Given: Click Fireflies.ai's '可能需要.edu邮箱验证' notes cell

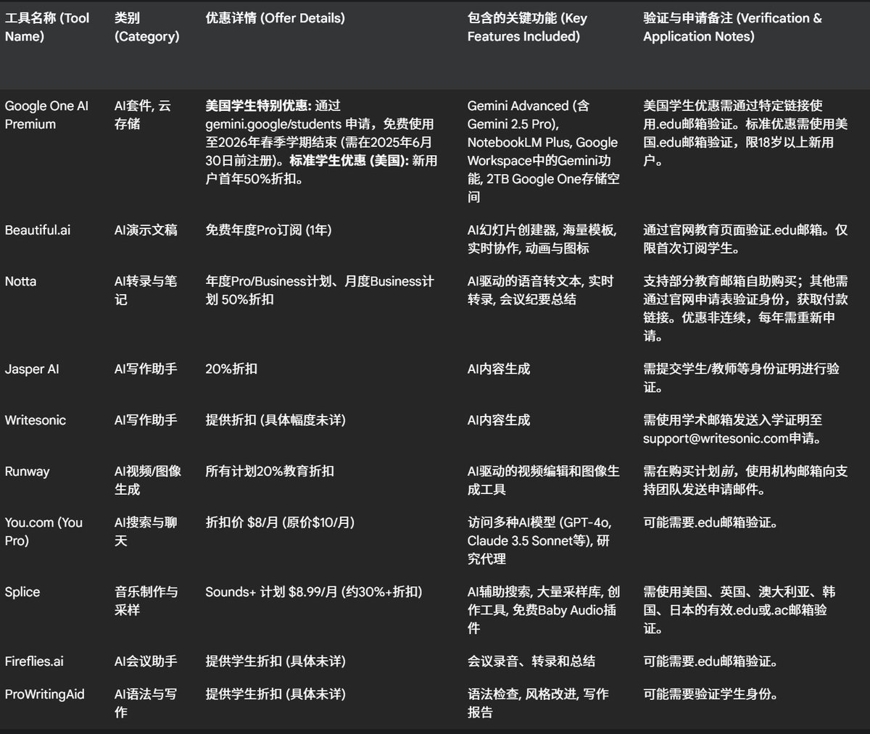Looking at the screenshot, I should point(710,662).
